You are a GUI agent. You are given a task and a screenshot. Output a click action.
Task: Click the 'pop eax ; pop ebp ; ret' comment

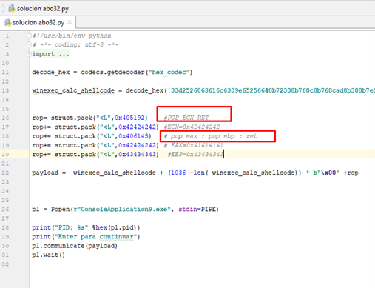tap(211, 136)
